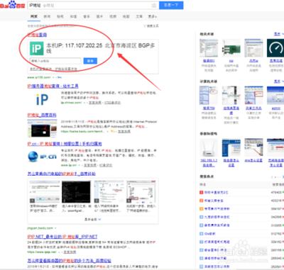Open first thumbnail under 相关术语
Image resolution: width=284 pixels, height=270 pixels.
(x=209, y=48)
